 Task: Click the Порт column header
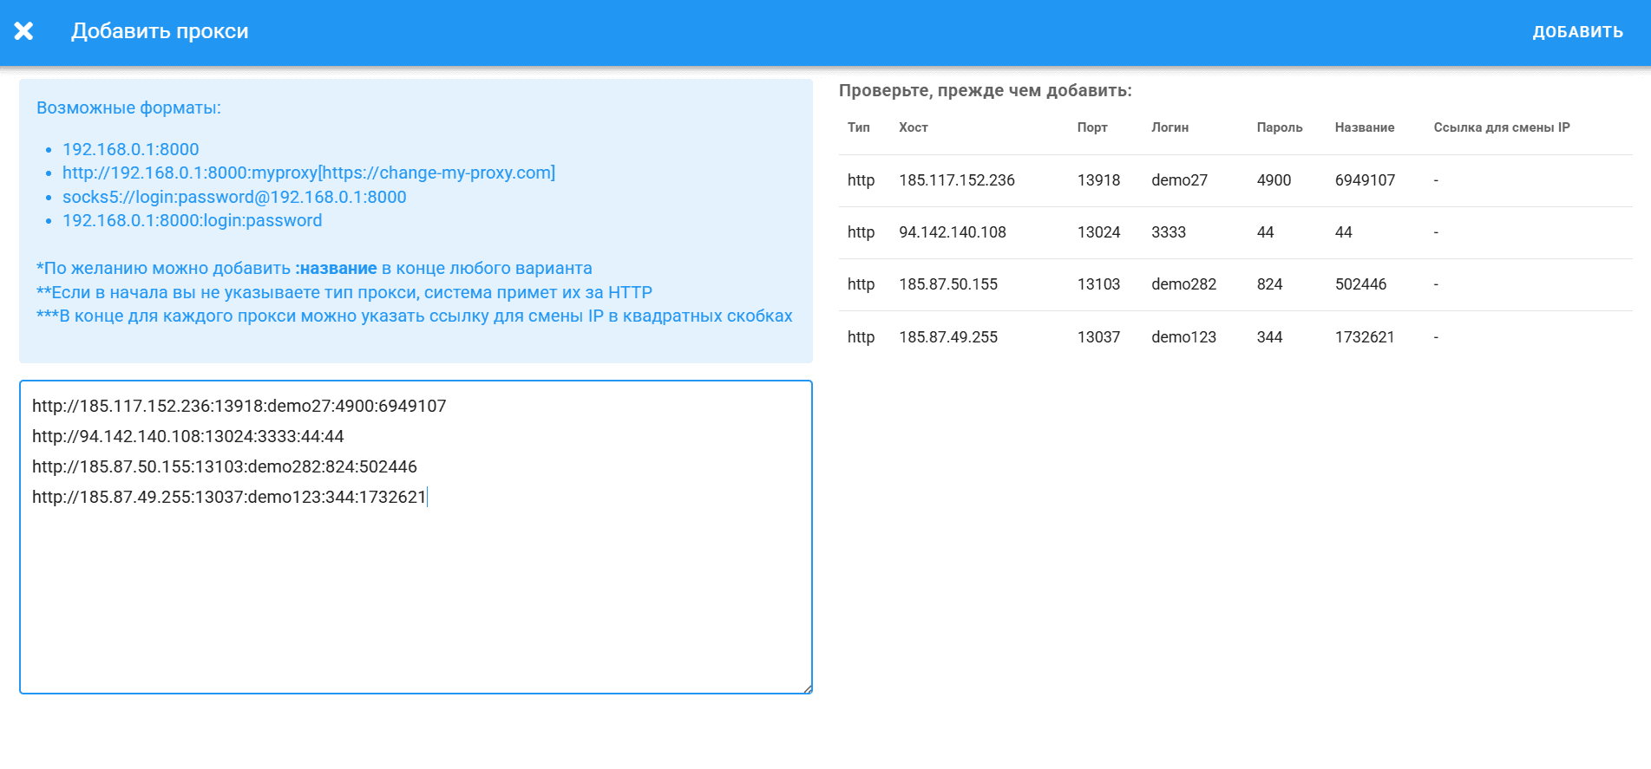tap(1091, 127)
